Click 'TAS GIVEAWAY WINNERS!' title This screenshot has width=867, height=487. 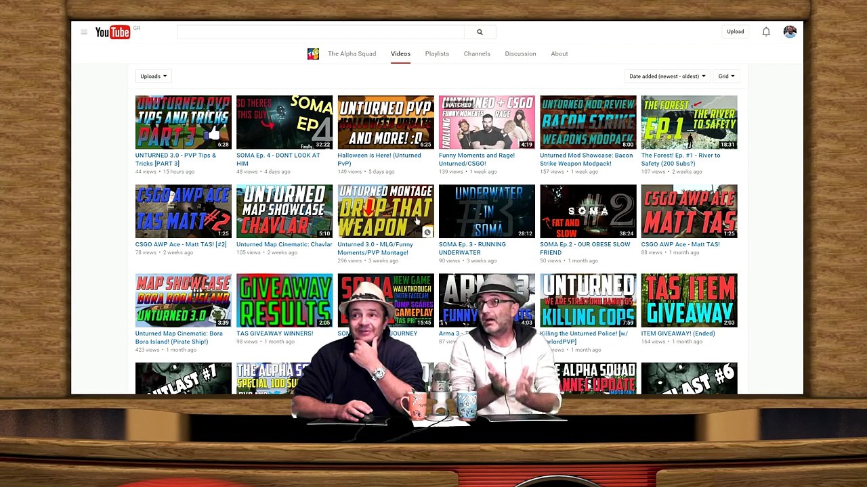[x=275, y=333]
